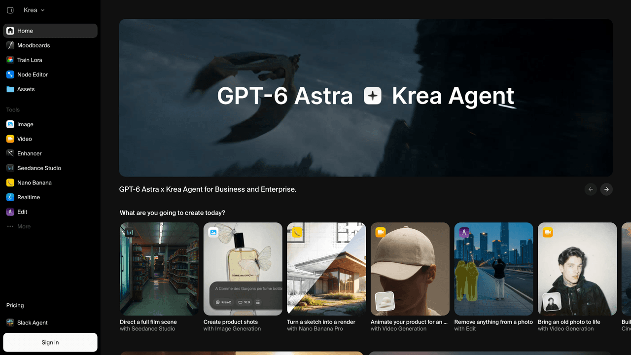The width and height of the screenshot is (631, 355).
Task: Open the beige cap animation thumbnail
Action: (x=410, y=269)
